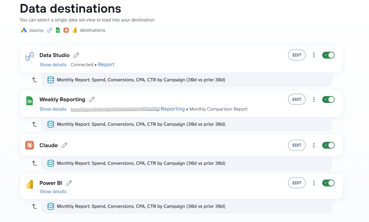This screenshot has width=369, height=222.
Task: Click the Google Sheets logo on Weekly Reporting card
Action: click(30, 101)
